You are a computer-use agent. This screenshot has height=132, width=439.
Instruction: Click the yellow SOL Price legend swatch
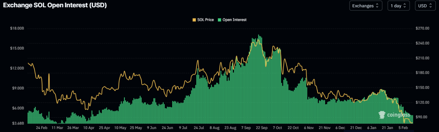click(x=194, y=20)
